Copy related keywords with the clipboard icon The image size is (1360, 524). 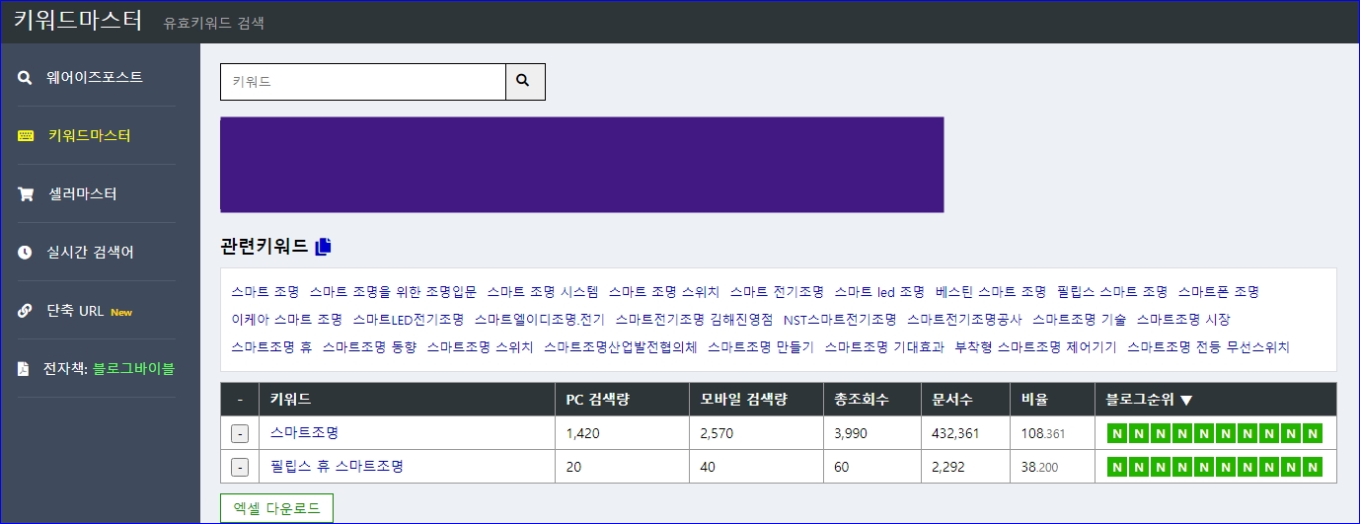[x=323, y=248]
